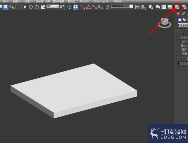The height and width of the screenshot is (143, 188).
Task: Activate Select and Scale tool
Action: (43, 7)
